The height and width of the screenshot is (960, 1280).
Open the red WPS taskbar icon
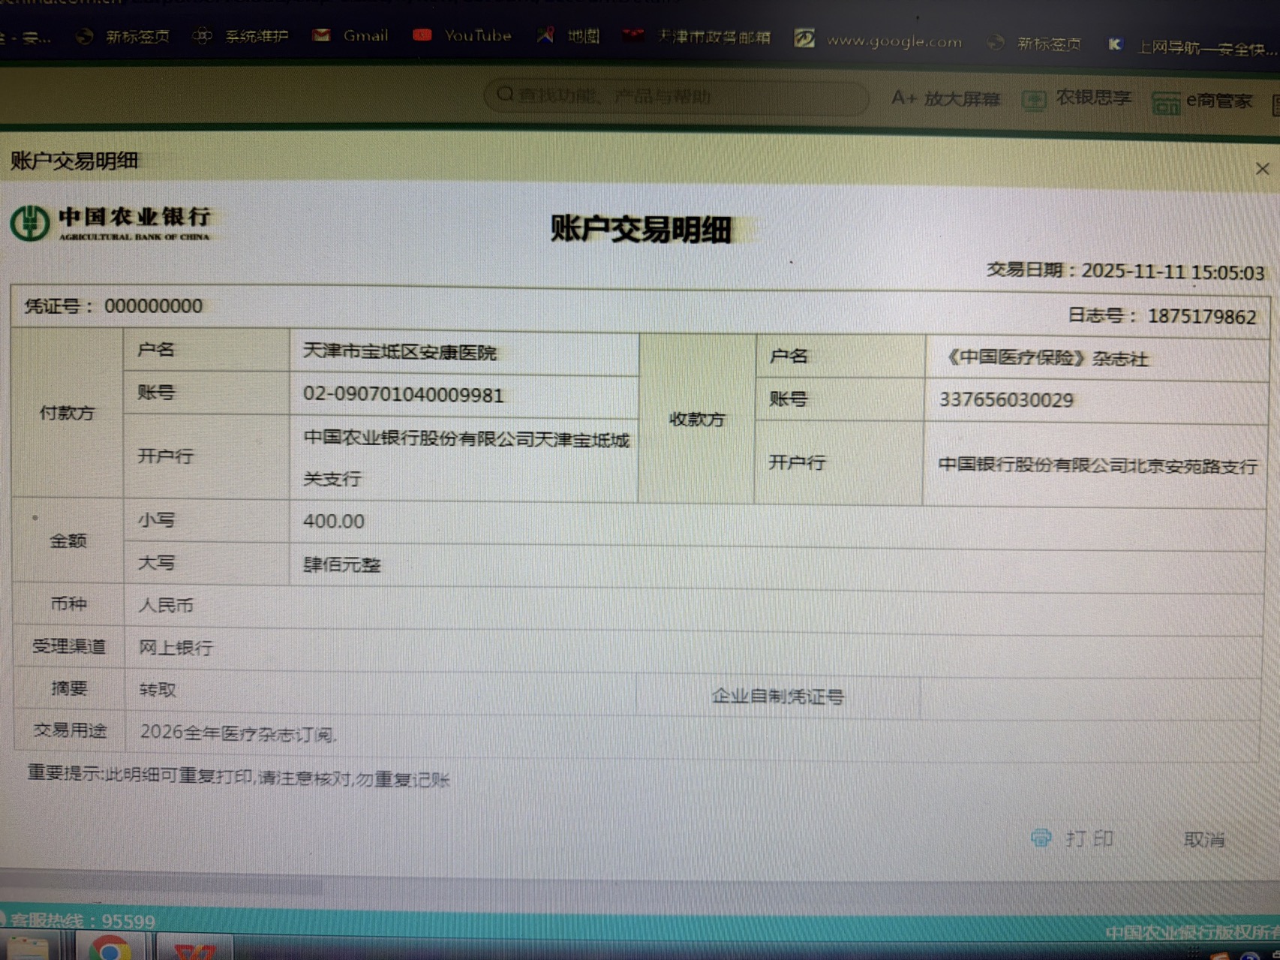click(x=194, y=951)
